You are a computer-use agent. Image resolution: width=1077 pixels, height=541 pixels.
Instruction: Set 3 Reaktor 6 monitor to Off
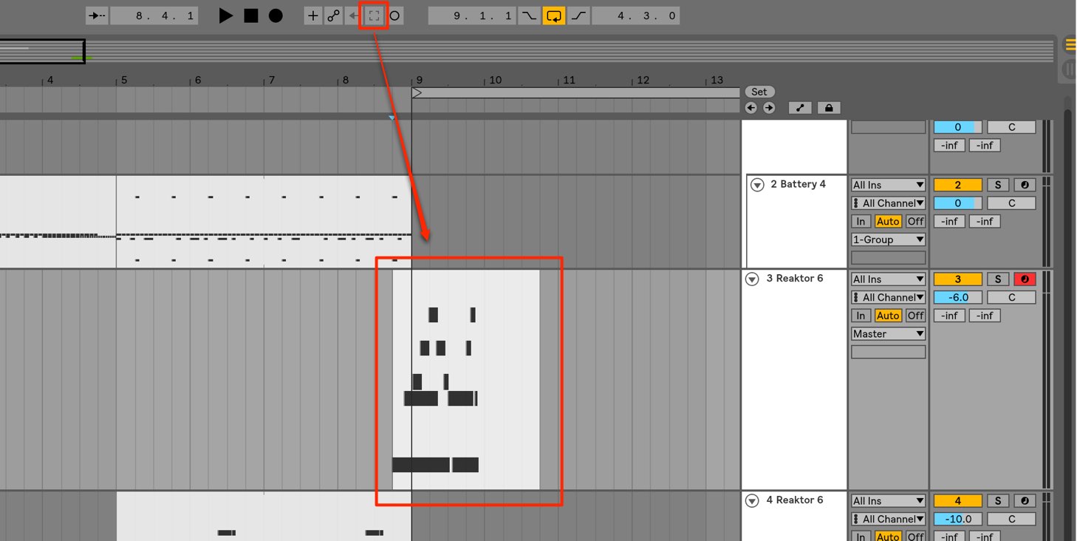(x=915, y=316)
